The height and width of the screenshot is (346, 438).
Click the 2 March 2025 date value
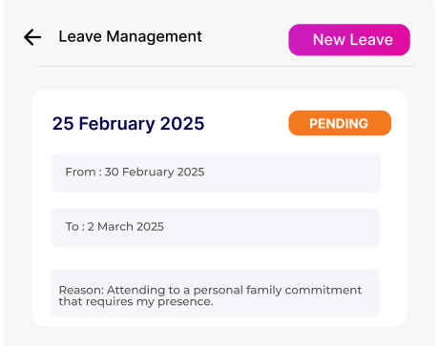pos(125,227)
